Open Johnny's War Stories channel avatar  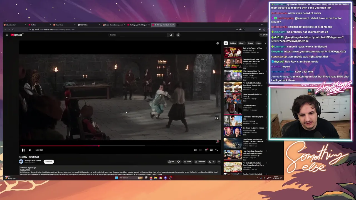point(21,161)
